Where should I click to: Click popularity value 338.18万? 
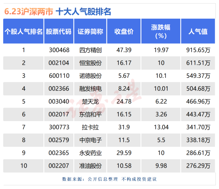pyautogui.click(x=198, y=140)
